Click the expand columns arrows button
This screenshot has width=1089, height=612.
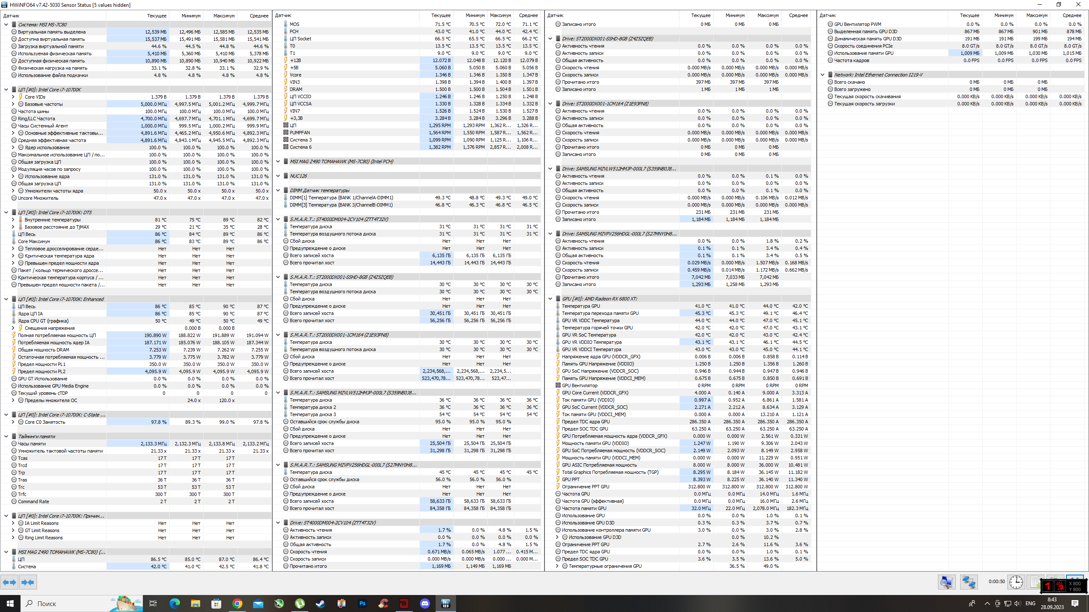click(x=9, y=582)
